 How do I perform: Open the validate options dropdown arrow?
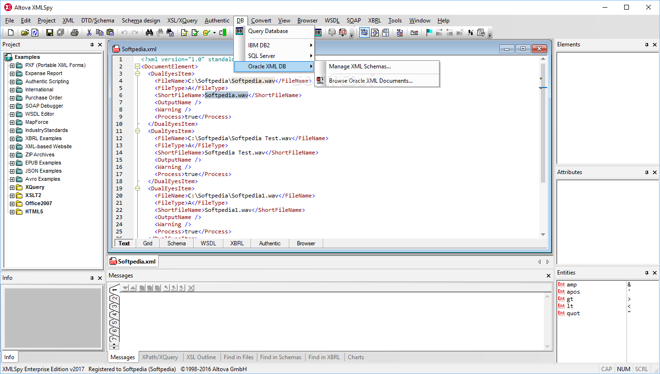(214, 33)
